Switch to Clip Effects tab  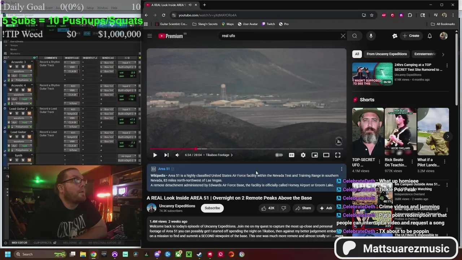[43, 243]
